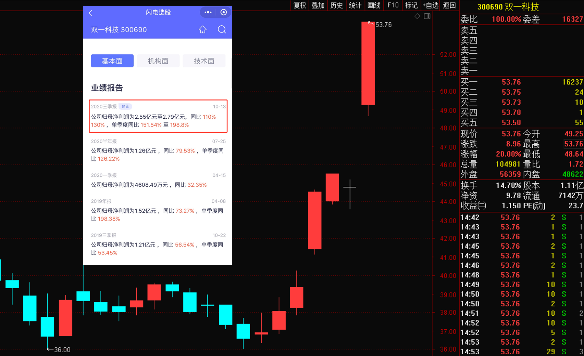Click the 换手 14.70% value
Screen dimensions: 584x356
(x=508, y=185)
